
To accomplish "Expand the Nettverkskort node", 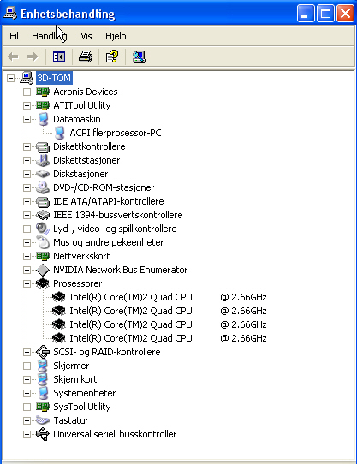I will (x=27, y=256).
